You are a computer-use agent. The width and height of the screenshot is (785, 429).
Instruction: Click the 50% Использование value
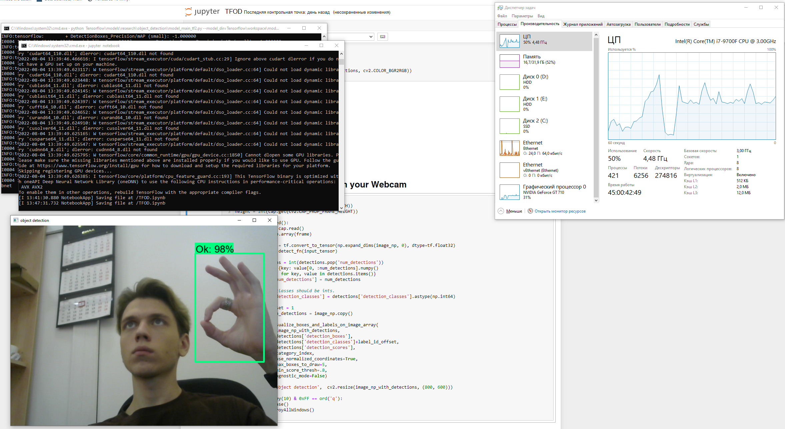614,159
